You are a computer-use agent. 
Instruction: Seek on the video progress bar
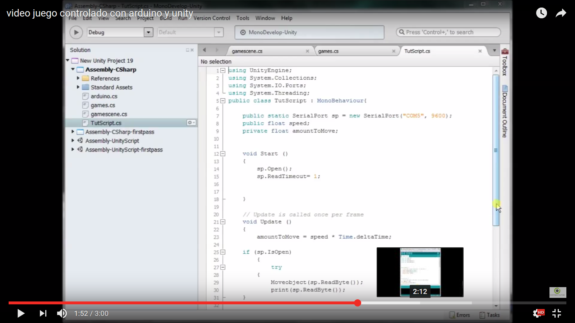click(287, 303)
